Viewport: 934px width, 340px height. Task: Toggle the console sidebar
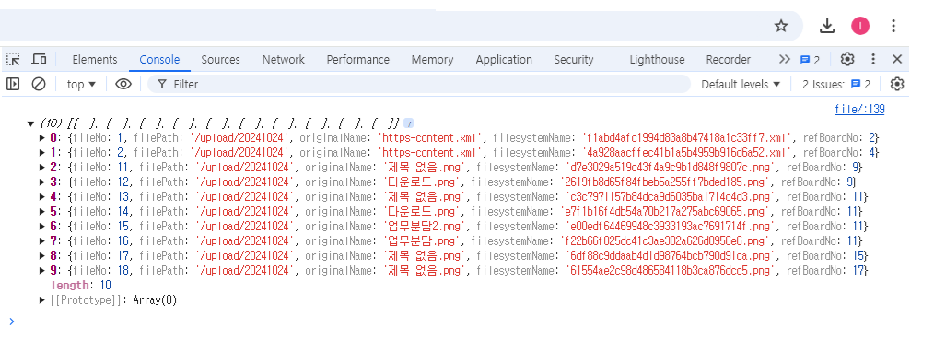tap(13, 84)
